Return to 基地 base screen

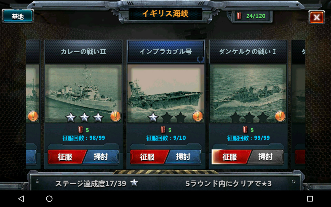tap(18, 16)
